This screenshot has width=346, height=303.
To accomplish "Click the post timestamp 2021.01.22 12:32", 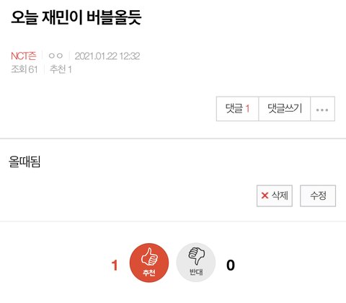I will (107, 56).
